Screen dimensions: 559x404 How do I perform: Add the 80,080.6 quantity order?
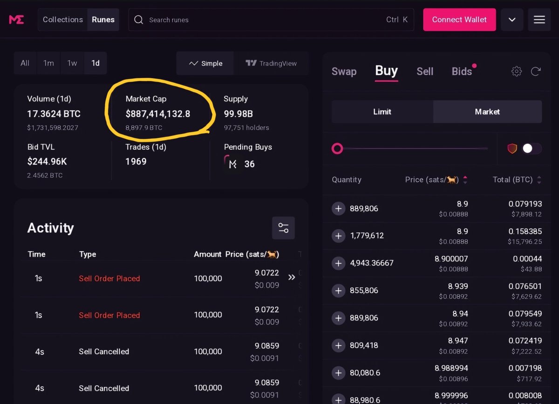pos(338,373)
